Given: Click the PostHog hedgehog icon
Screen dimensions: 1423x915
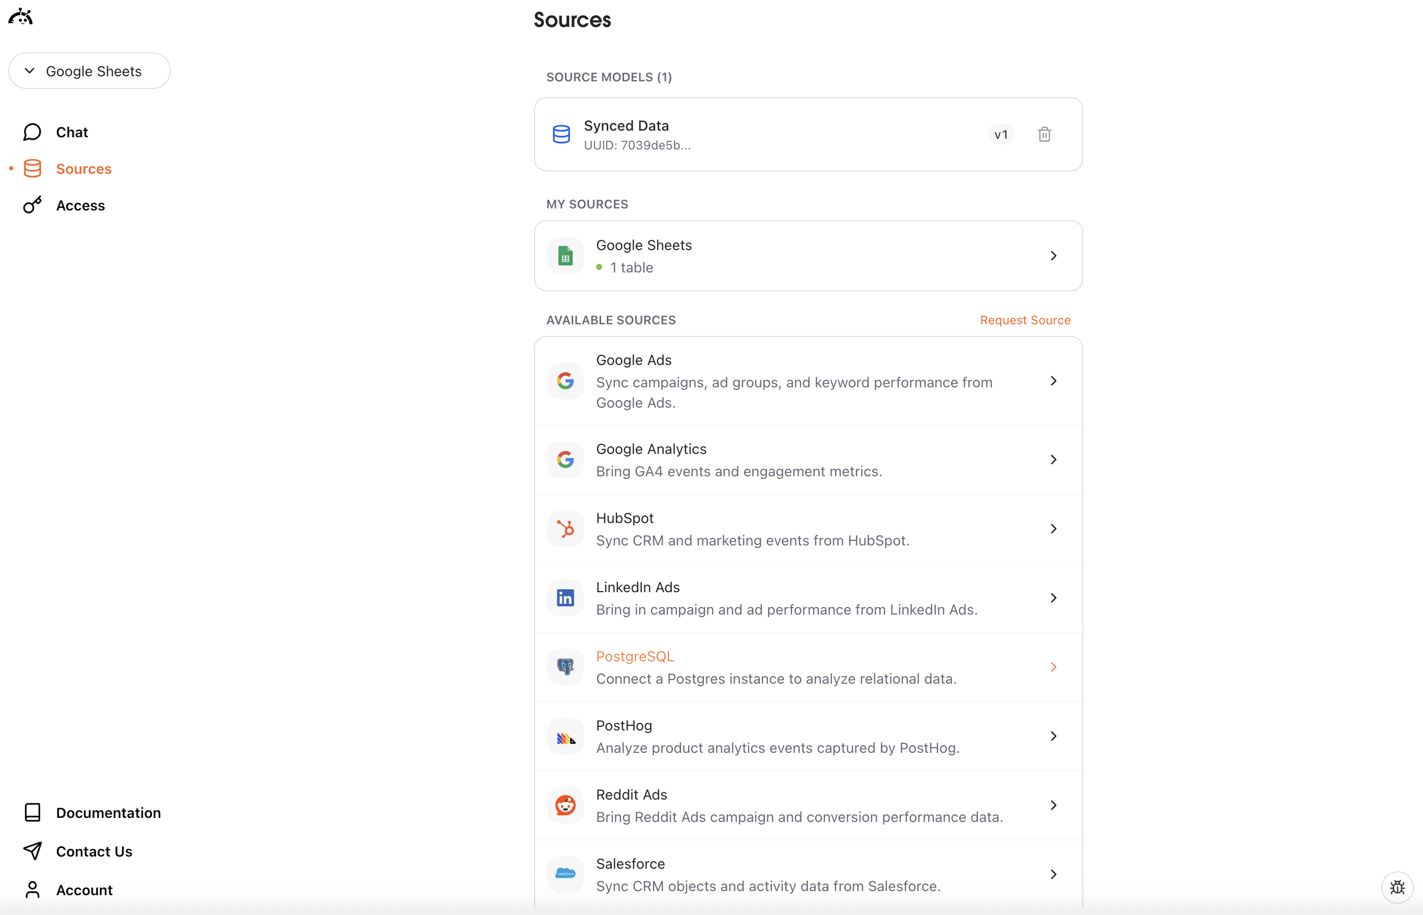Looking at the screenshot, I should click(x=565, y=736).
